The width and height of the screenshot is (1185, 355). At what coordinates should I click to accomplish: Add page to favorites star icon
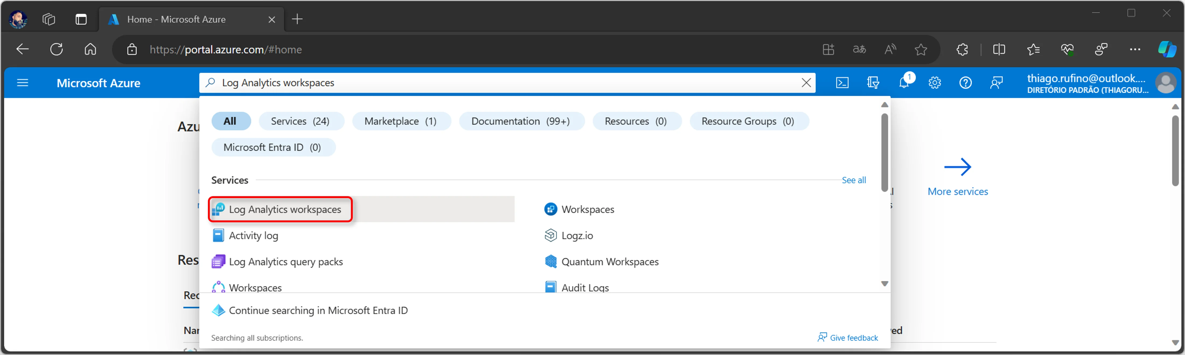pyautogui.click(x=921, y=49)
